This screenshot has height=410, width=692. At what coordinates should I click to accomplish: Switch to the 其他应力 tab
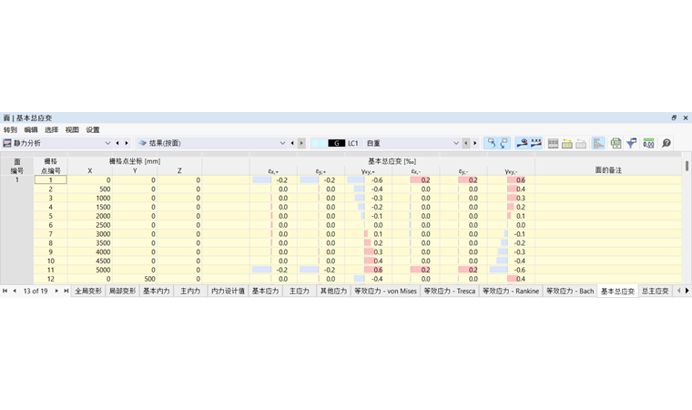pos(333,291)
